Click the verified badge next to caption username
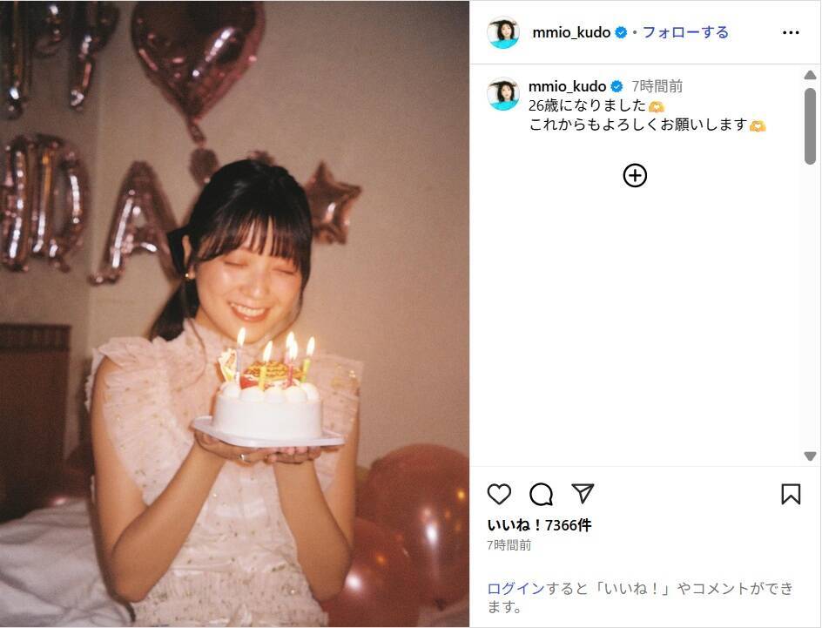Screen dimensions: 822x628 point(616,86)
